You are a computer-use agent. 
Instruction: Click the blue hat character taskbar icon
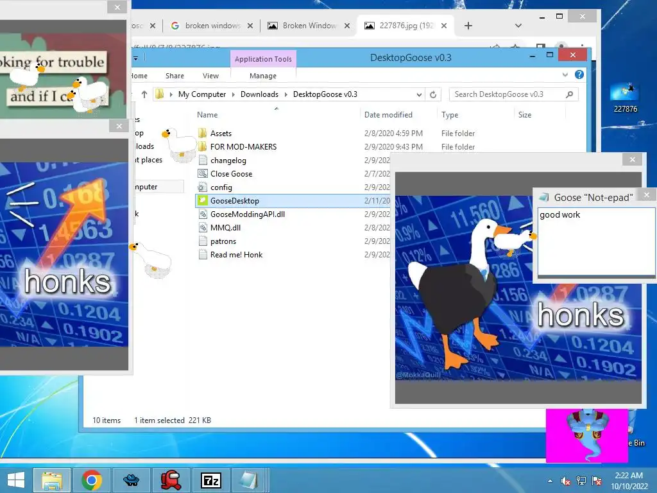(x=132, y=480)
